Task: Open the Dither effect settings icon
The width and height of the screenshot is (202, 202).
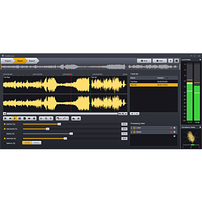Action: tap(175, 132)
